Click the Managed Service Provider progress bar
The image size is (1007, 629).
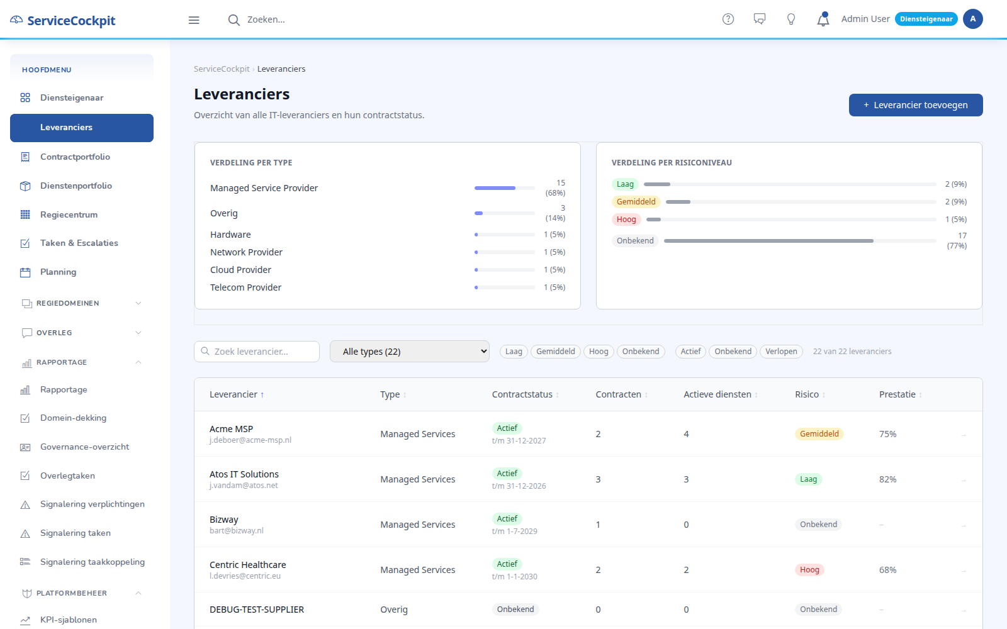pos(505,188)
